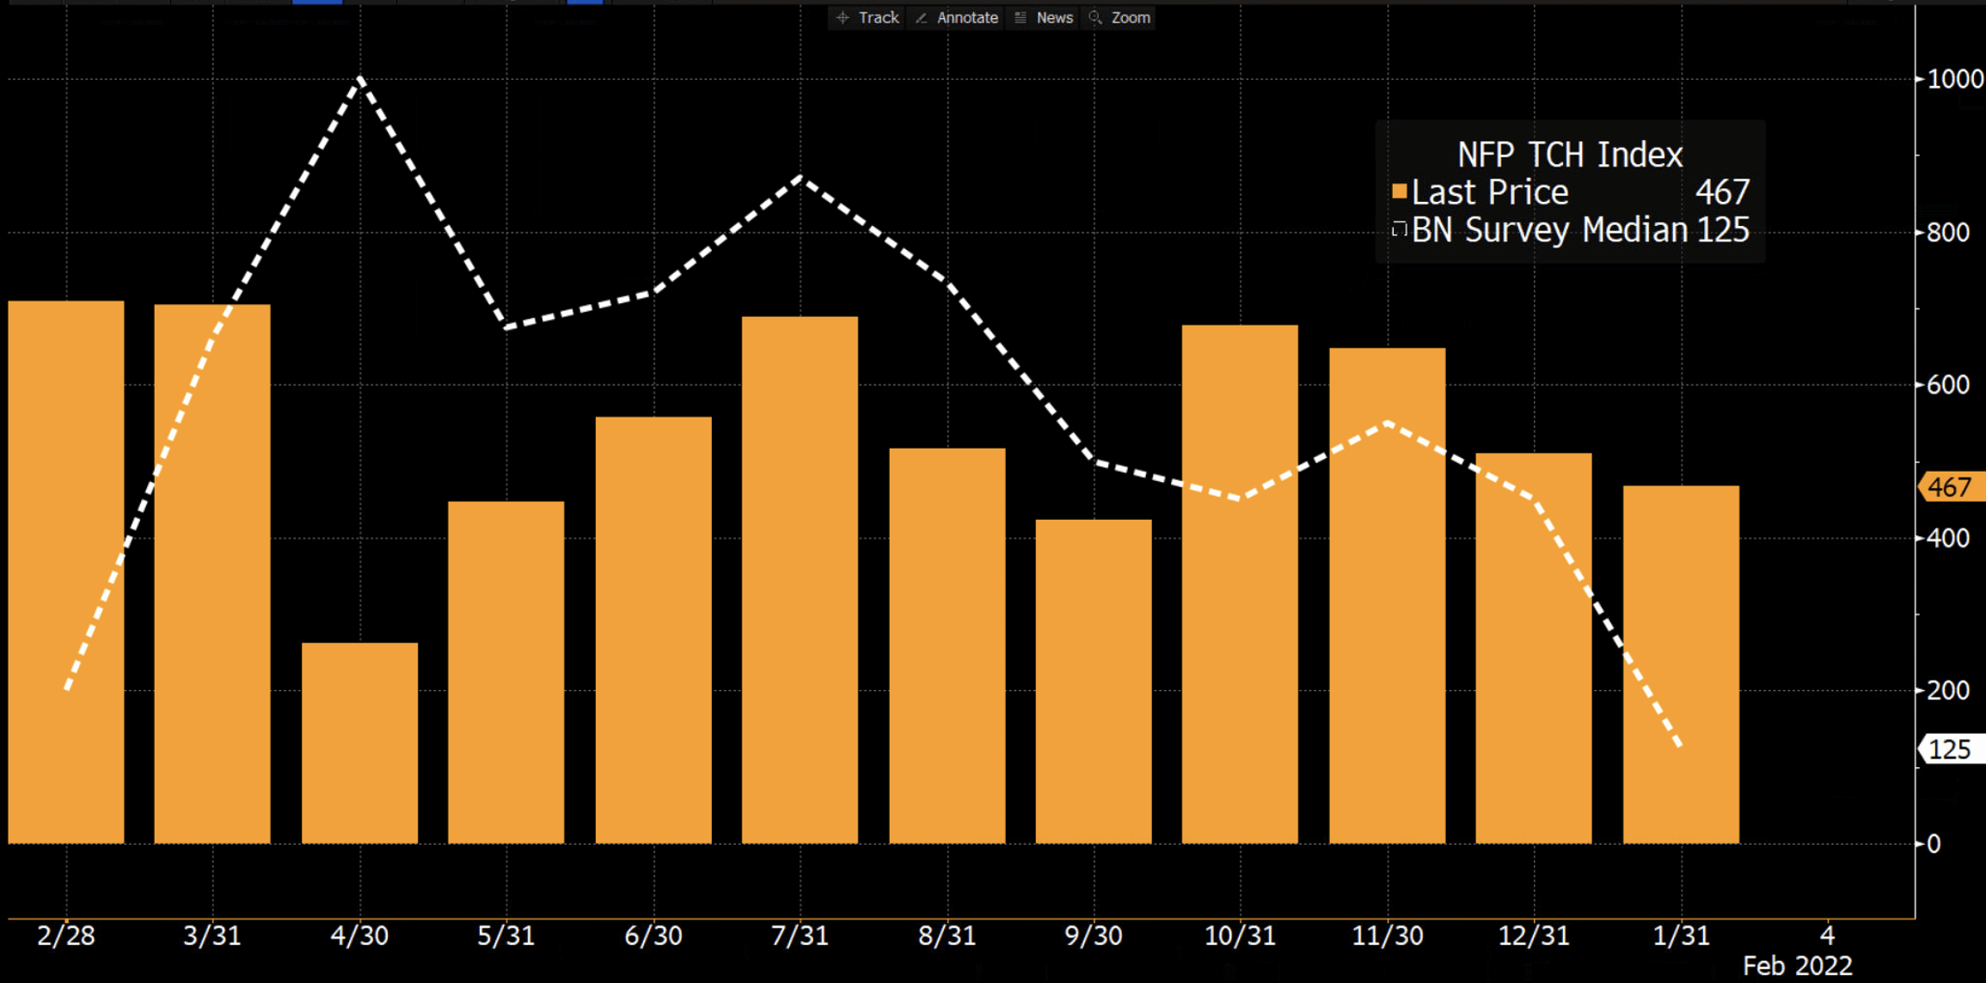Screen dimensions: 1986x983
Task: Click the dashed line peak at 4/30
Action: coord(360,80)
